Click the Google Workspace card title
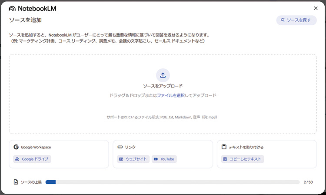 pos(36,147)
